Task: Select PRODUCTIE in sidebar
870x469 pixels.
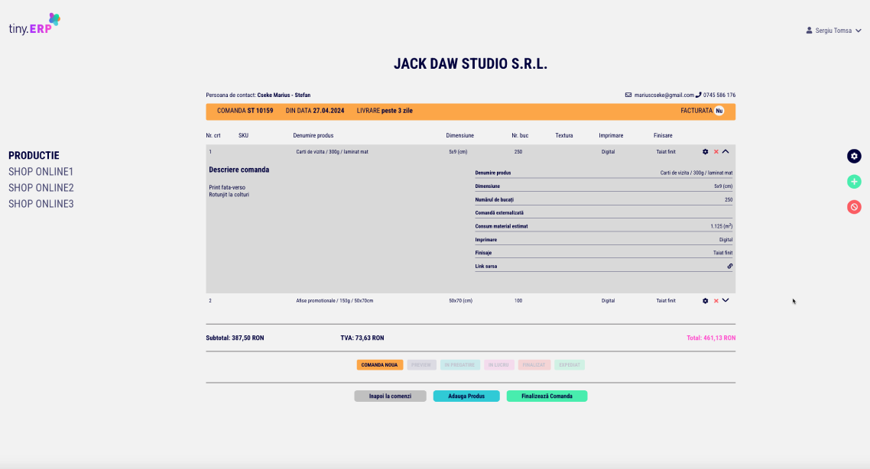Action: tap(34, 156)
